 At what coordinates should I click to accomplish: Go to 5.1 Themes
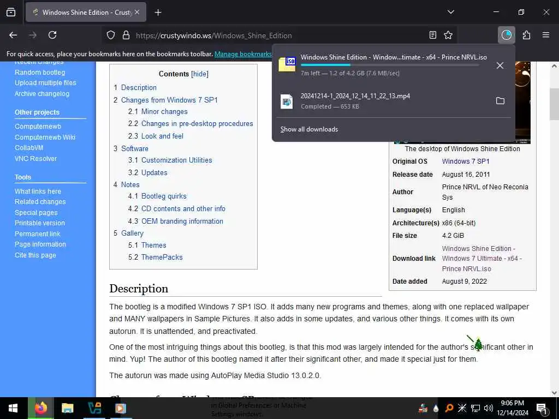tap(153, 245)
